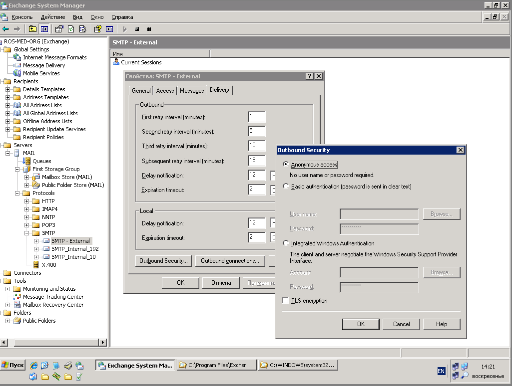Click the Stop toolbar icon
The width and height of the screenshot is (512, 386).
click(137, 29)
